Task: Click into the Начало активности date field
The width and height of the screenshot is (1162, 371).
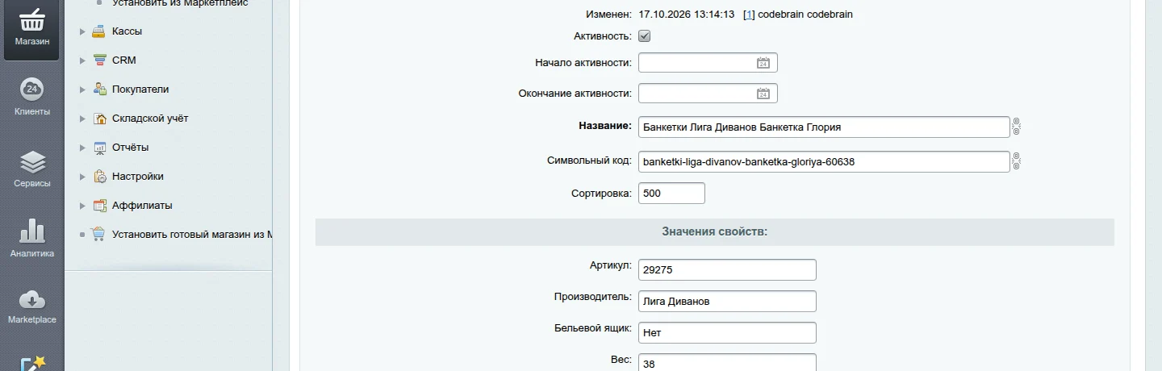Action: click(x=708, y=63)
